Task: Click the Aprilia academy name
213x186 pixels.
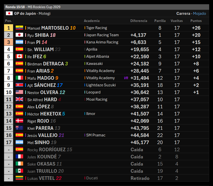Action: pyautogui.click(x=92, y=49)
